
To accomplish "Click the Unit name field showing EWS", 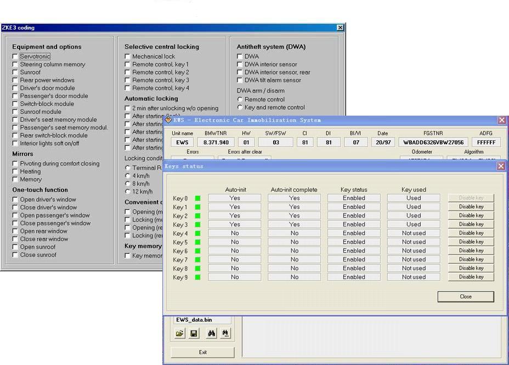I will [182, 142].
